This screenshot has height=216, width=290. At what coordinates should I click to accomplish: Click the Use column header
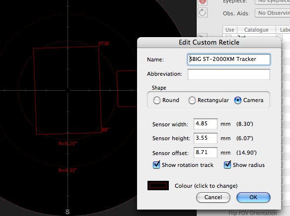coord(230,30)
